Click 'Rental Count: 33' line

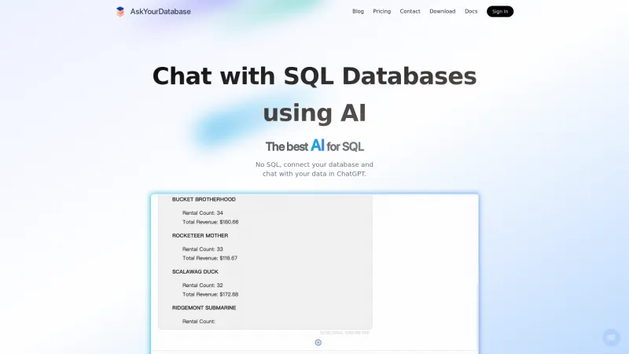click(x=203, y=249)
